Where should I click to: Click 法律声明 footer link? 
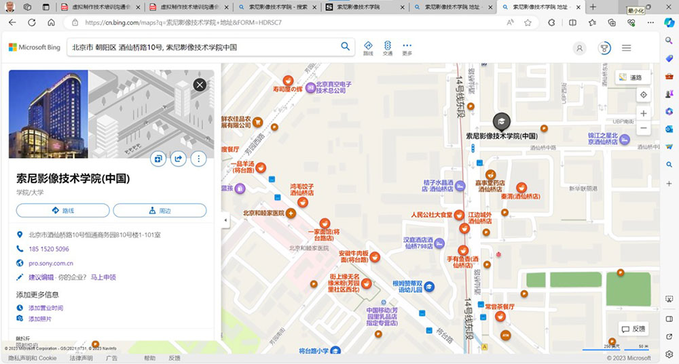[81, 358]
